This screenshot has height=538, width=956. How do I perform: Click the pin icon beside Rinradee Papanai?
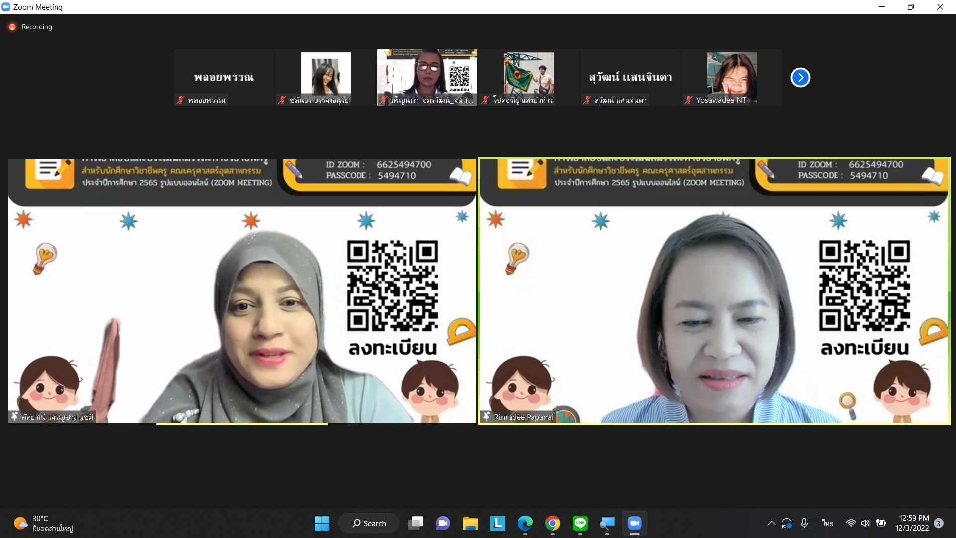pyautogui.click(x=487, y=416)
